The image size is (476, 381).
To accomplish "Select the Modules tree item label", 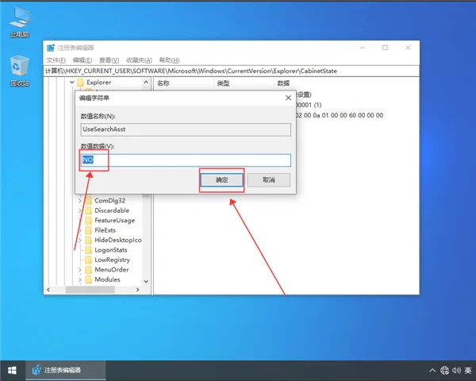I will point(107,279).
